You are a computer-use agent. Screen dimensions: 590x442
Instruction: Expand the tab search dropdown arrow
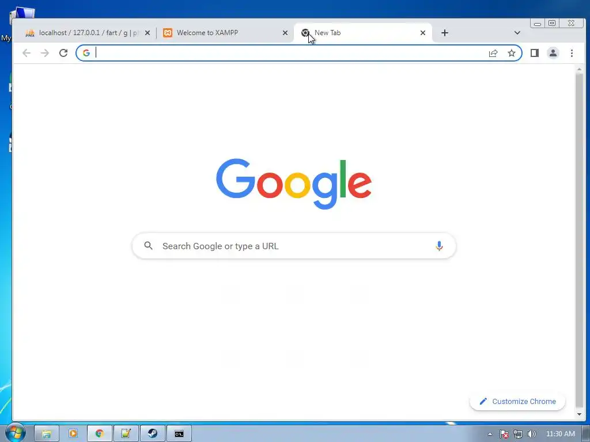pyautogui.click(x=517, y=33)
